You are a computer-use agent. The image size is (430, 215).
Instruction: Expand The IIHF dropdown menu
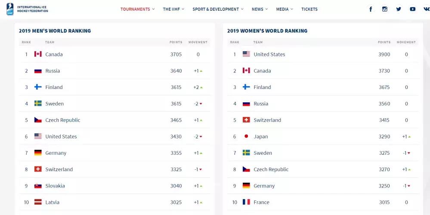point(173,9)
